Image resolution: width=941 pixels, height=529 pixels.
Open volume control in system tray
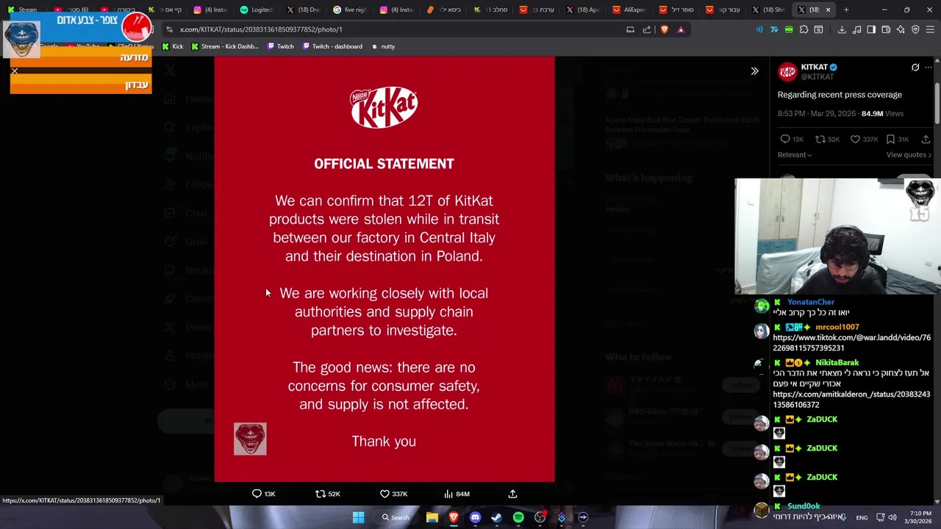tap(892, 517)
